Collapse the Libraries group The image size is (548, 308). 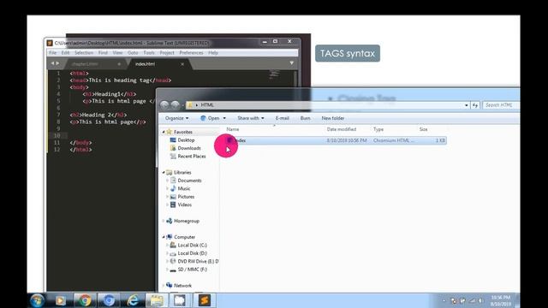coord(164,173)
